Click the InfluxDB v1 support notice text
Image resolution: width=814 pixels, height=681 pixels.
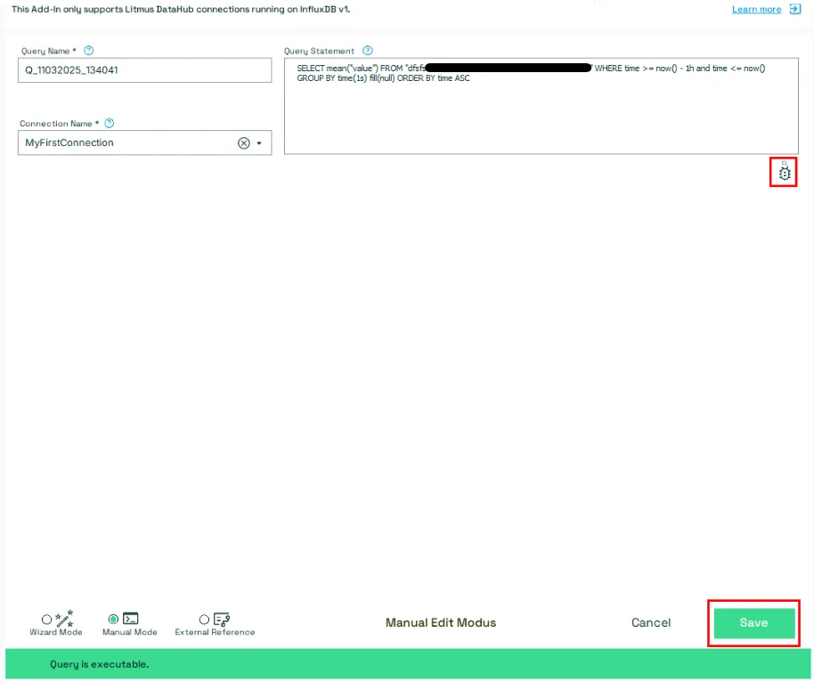click(181, 9)
